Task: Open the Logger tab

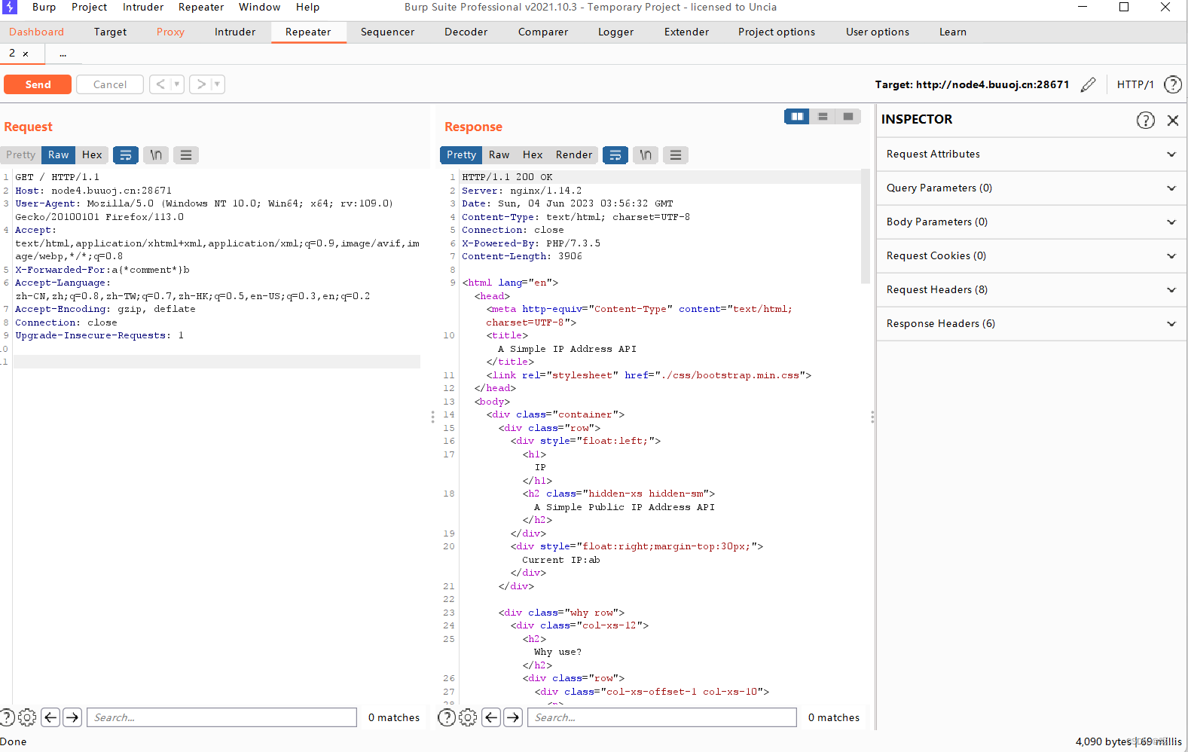Action: (x=615, y=32)
